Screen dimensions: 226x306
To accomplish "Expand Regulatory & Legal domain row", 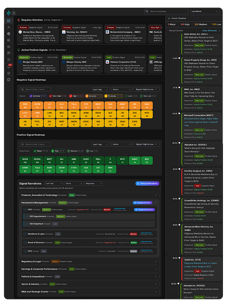I will pyautogui.click(x=89, y=262).
